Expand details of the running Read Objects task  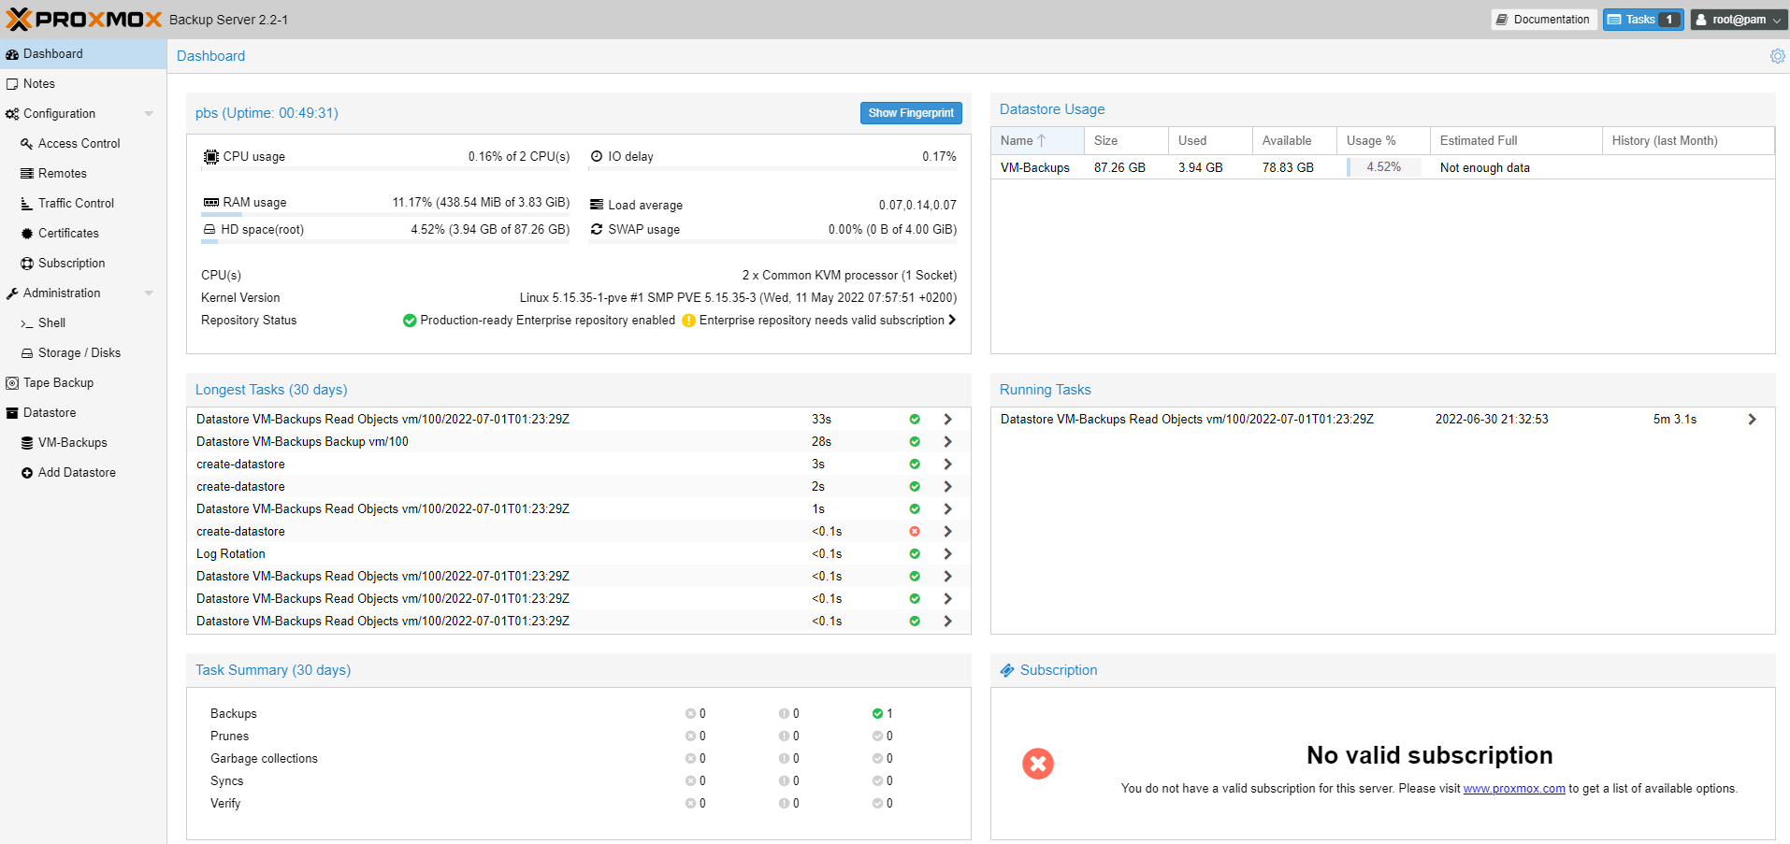coord(1753,419)
